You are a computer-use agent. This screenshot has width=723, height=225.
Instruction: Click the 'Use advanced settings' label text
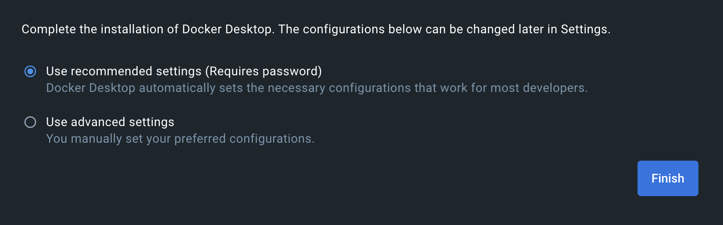pyautogui.click(x=110, y=122)
